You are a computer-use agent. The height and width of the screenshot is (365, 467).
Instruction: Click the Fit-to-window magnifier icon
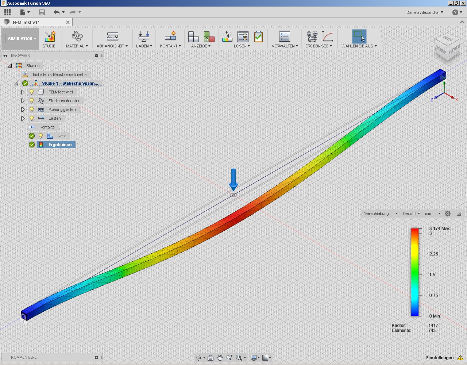click(x=239, y=358)
